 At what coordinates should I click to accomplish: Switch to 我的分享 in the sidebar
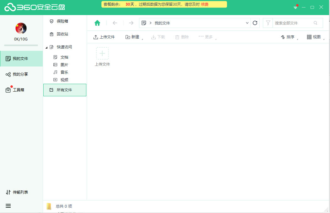[19, 74]
